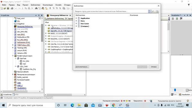
Task: Click the library repository icon by the search
Action: (157, 11)
